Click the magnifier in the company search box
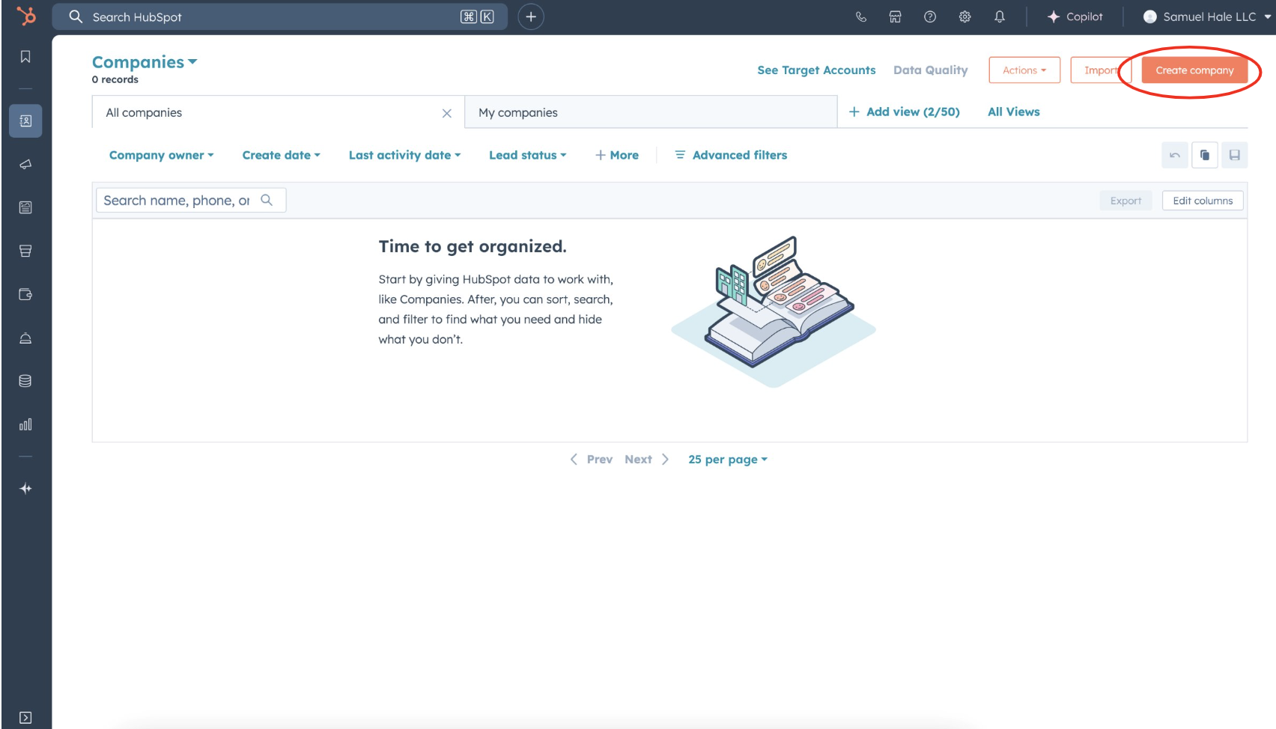The image size is (1276, 729). pyautogui.click(x=267, y=200)
